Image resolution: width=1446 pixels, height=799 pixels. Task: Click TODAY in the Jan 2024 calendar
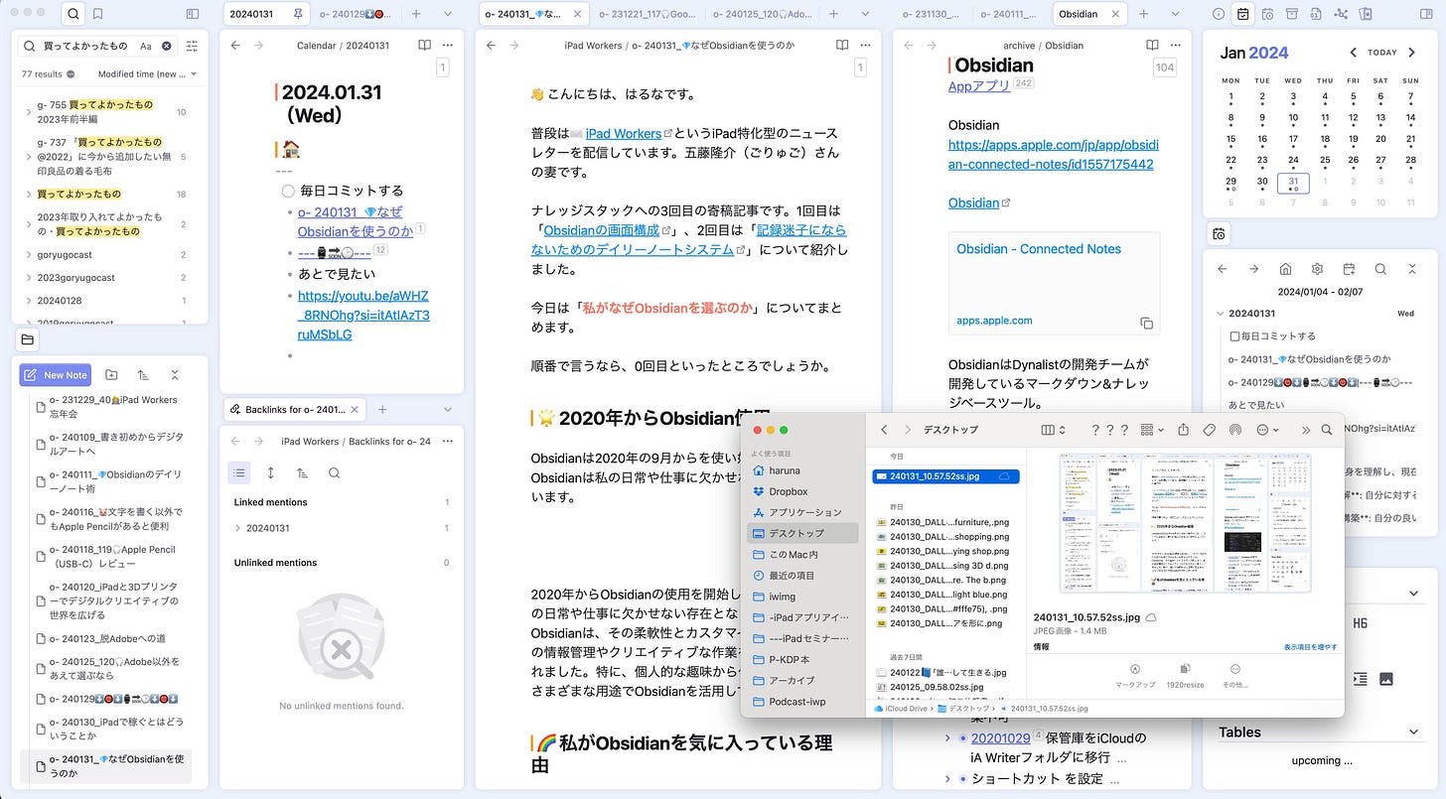1380,53
